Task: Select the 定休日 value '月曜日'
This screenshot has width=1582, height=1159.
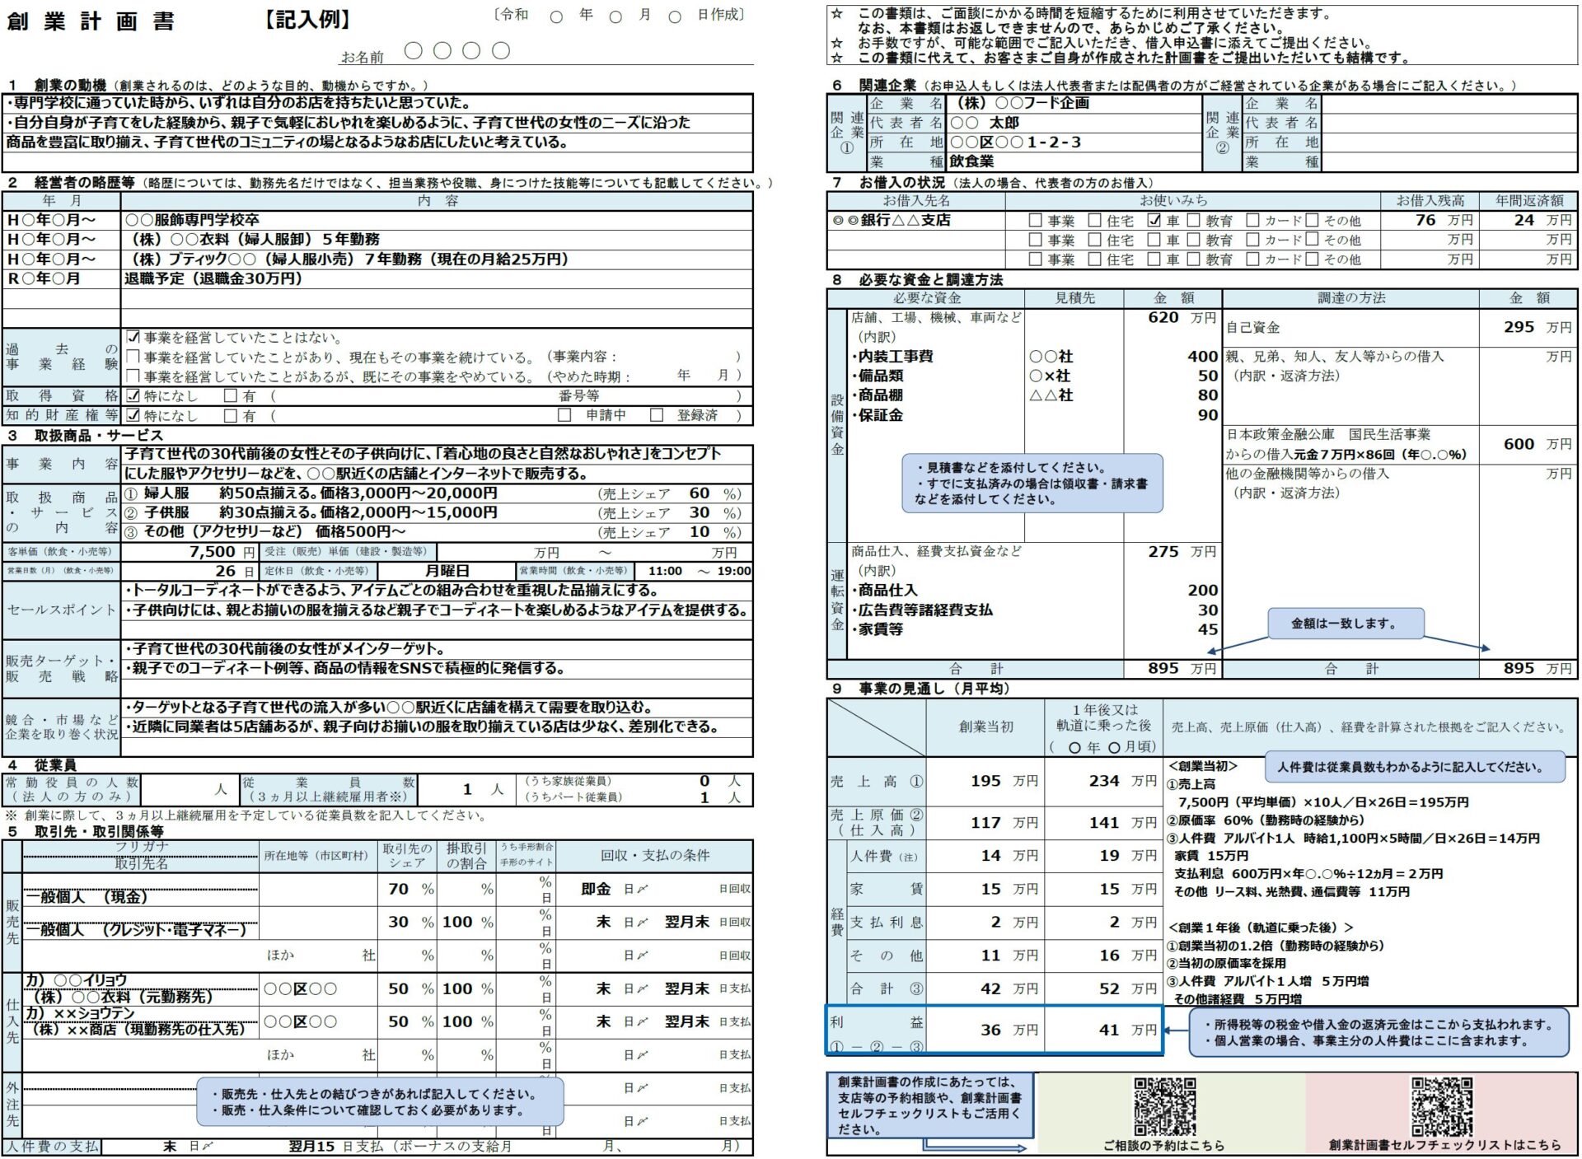Action: click(x=447, y=571)
